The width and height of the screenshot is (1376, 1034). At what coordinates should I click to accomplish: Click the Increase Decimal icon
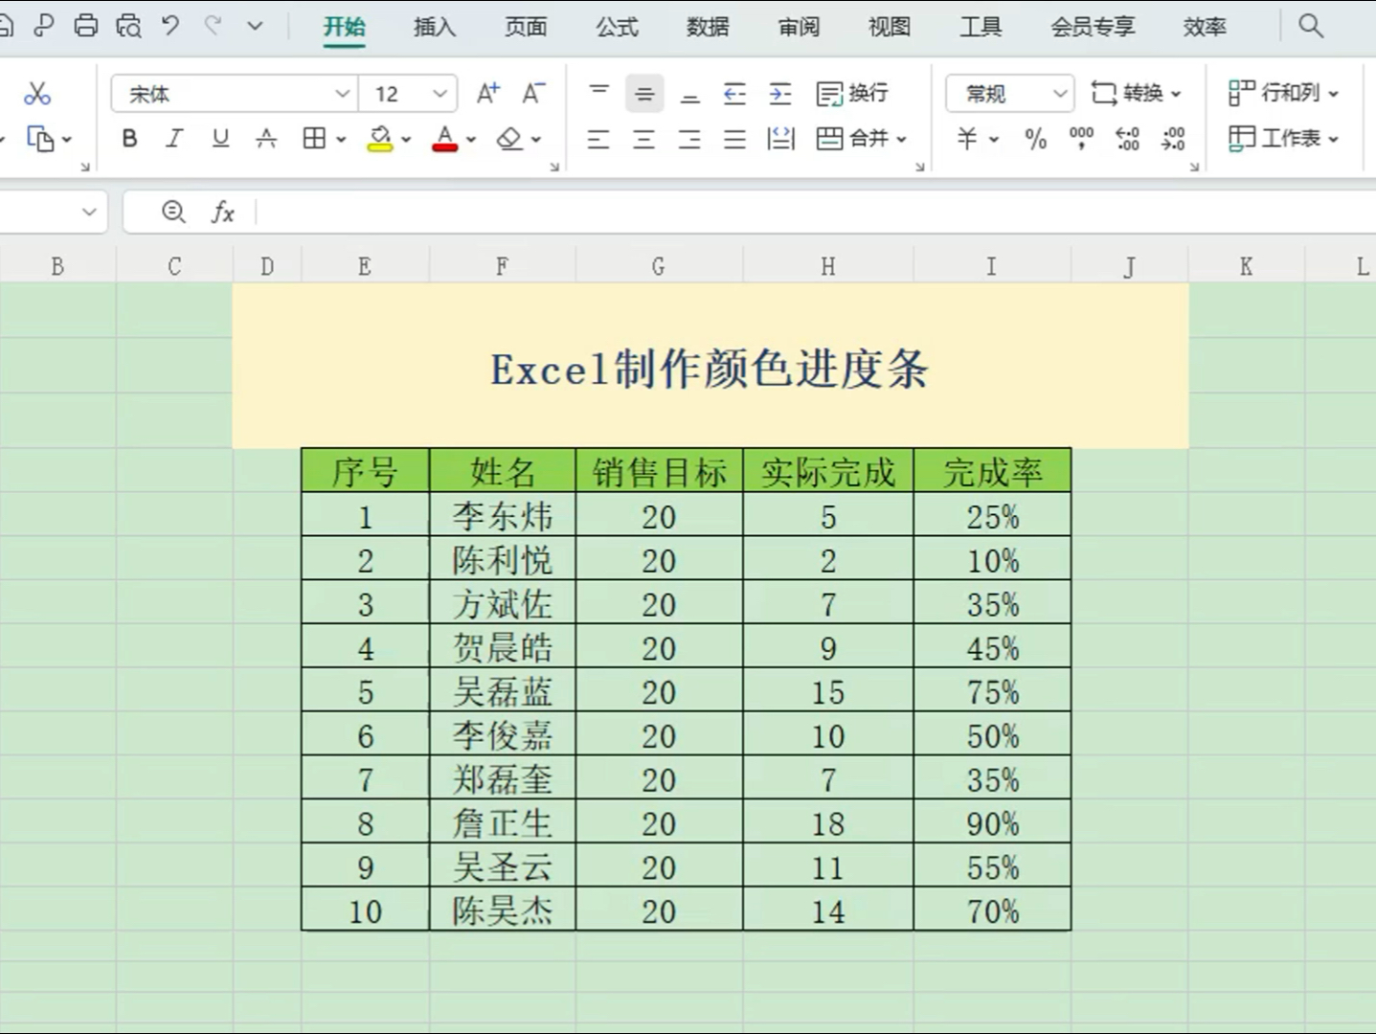[x=1126, y=139]
